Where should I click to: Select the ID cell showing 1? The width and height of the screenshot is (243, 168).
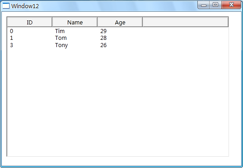click(11, 38)
